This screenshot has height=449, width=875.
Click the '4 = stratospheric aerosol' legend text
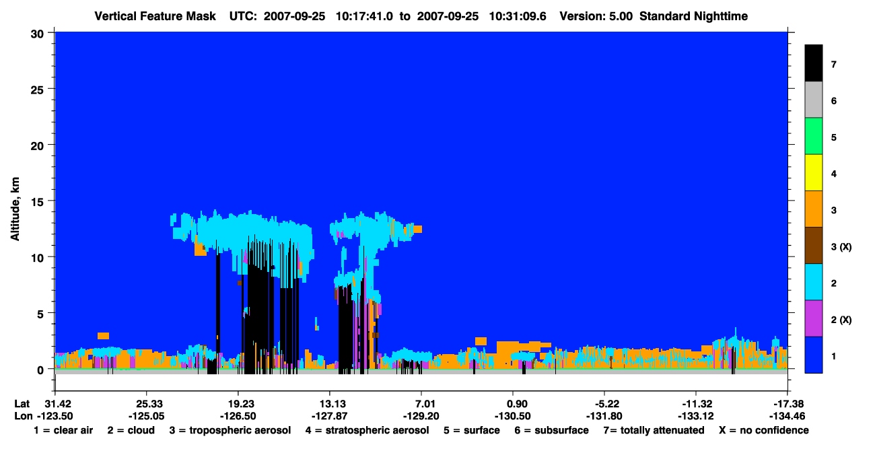click(x=367, y=430)
